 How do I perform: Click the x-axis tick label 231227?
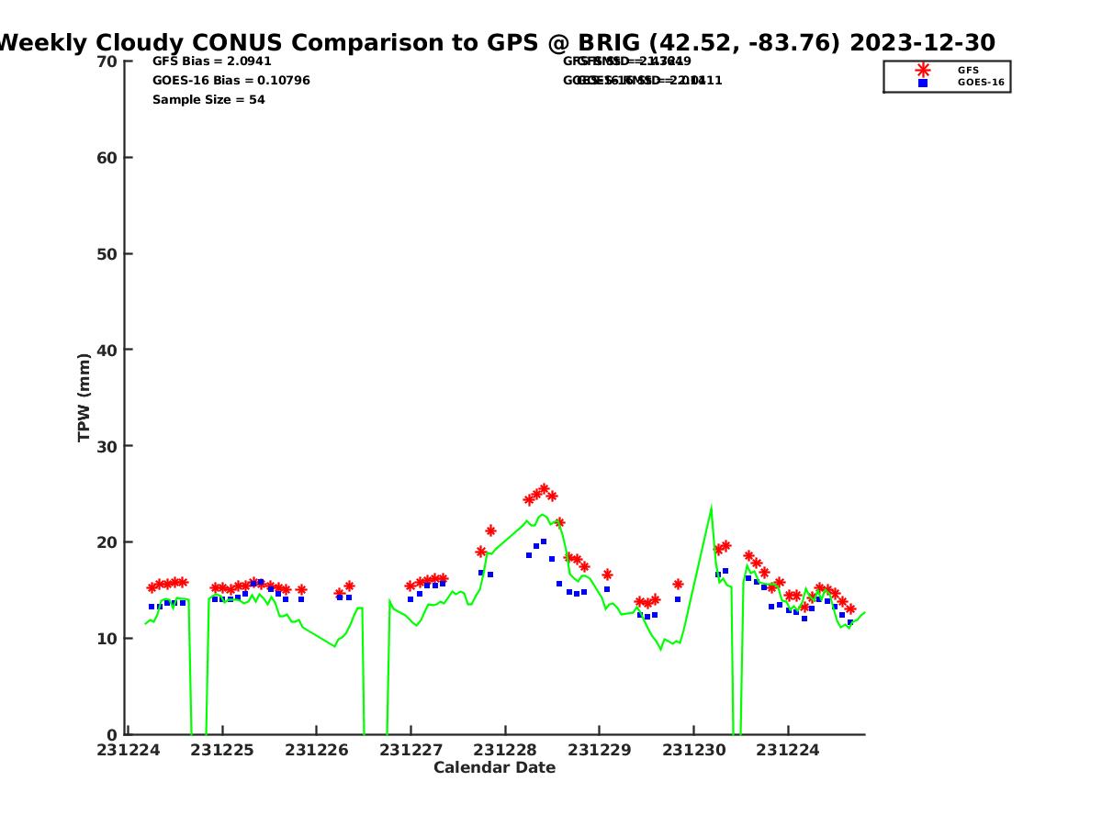click(410, 750)
